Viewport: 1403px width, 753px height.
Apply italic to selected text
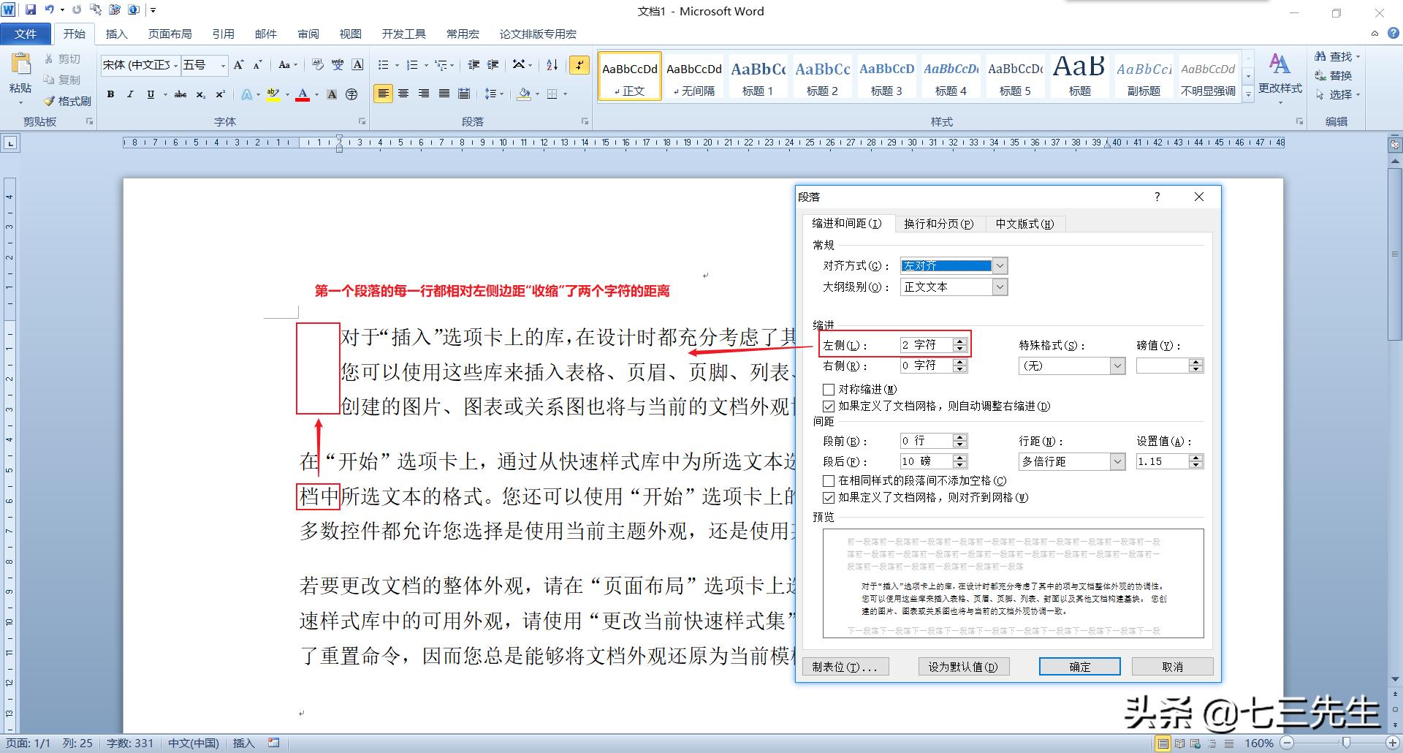click(130, 94)
